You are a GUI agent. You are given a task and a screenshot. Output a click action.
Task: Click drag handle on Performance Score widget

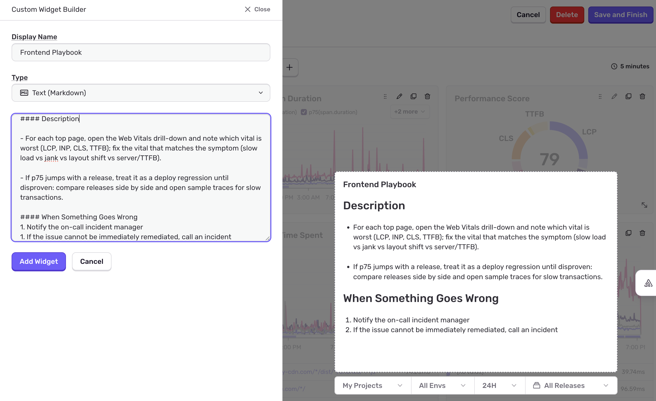pos(600,96)
